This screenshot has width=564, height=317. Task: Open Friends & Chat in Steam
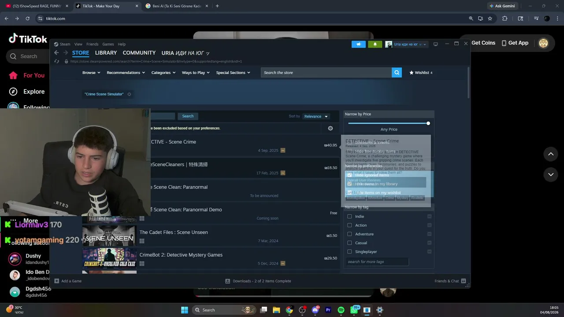pos(450,281)
